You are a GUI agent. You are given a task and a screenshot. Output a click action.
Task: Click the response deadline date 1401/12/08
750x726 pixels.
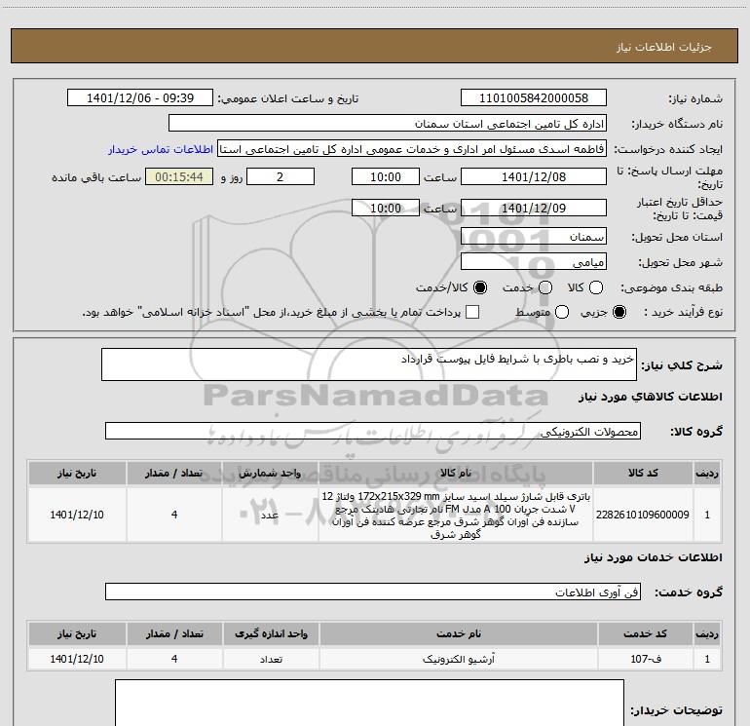(534, 176)
